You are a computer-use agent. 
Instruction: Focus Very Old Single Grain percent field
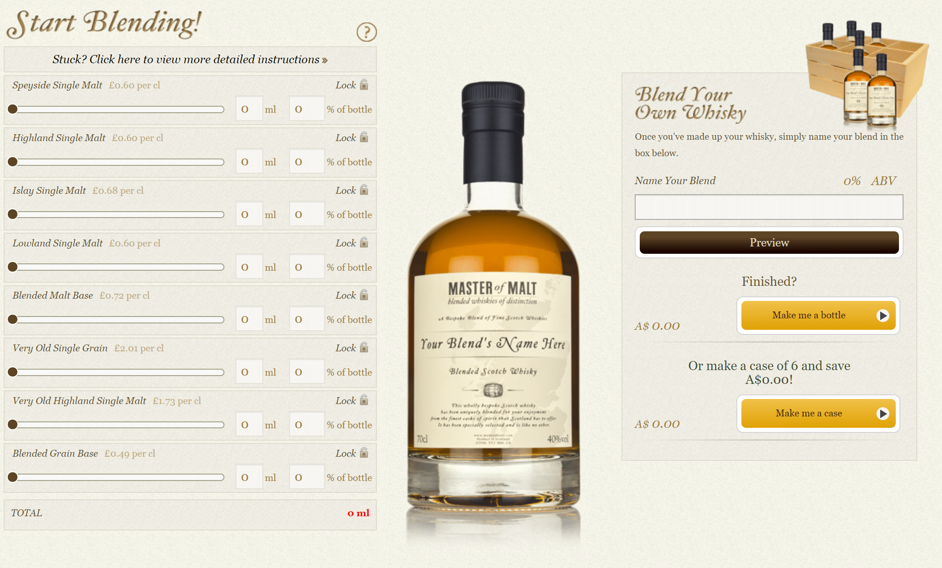(x=307, y=371)
